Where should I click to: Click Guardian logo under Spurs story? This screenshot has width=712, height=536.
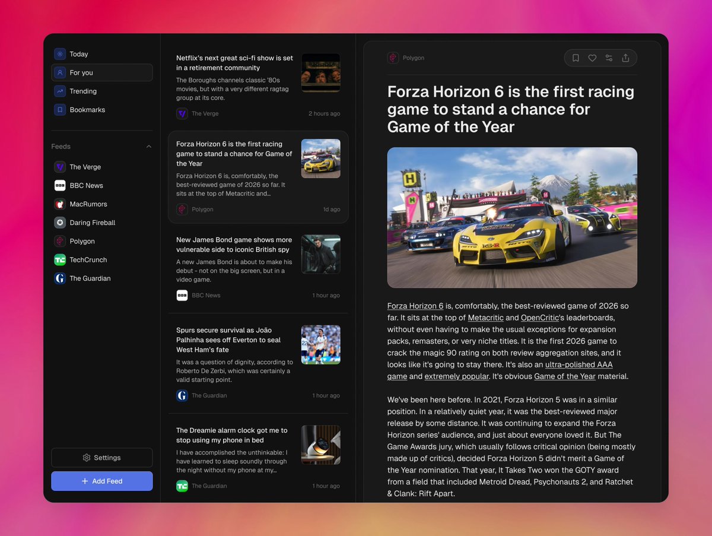click(182, 395)
